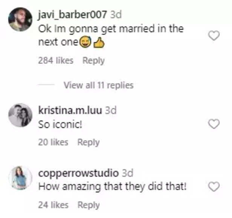Image resolution: width=232 pixels, height=218 pixels.
Task: Go to javi_barber007 username link
Action: (72, 15)
